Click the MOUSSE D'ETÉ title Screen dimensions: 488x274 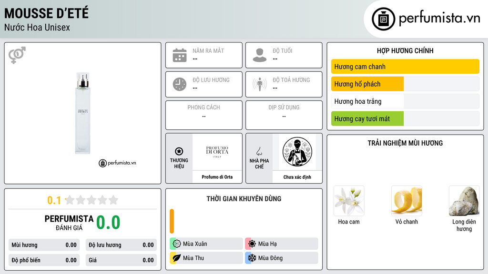pos(46,13)
